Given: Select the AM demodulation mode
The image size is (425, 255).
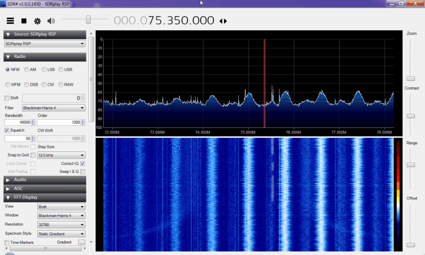Looking at the screenshot, I should click(26, 70).
